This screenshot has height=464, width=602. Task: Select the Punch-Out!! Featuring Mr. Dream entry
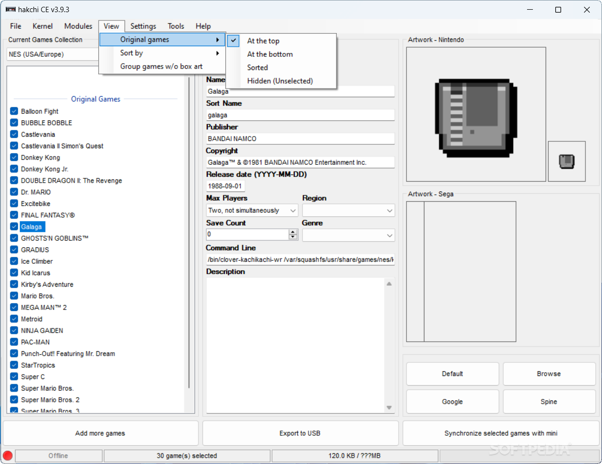point(68,354)
